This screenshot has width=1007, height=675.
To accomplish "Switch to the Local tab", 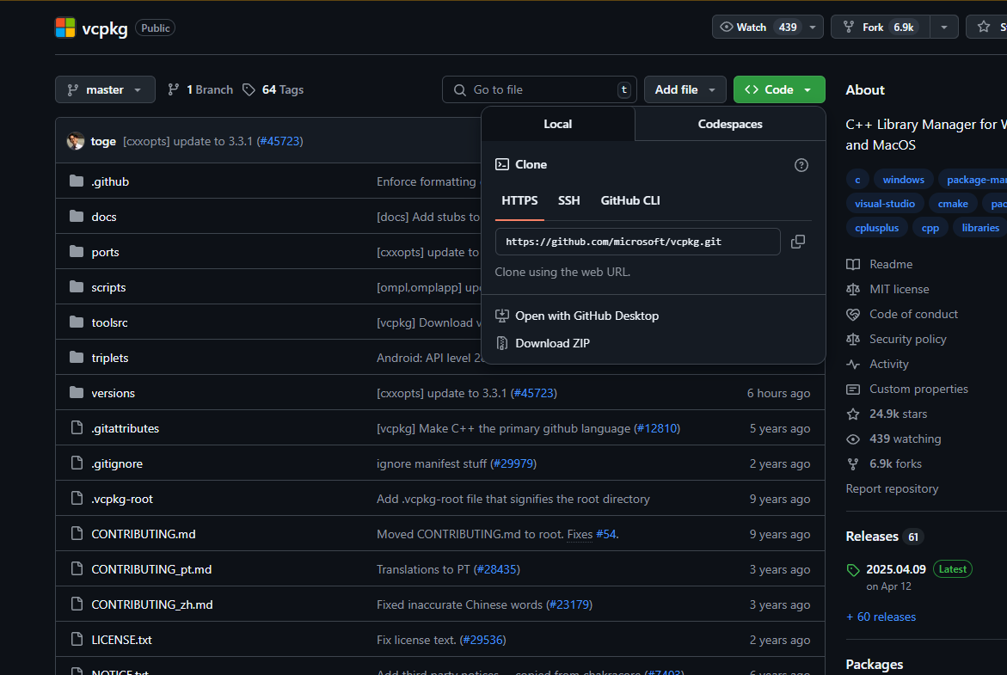I will click(x=557, y=124).
